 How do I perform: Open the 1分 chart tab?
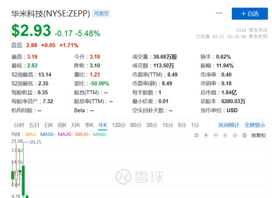point(195,125)
